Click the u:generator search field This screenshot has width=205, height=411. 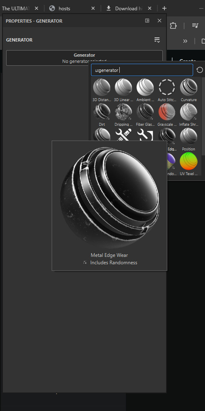[x=142, y=70]
